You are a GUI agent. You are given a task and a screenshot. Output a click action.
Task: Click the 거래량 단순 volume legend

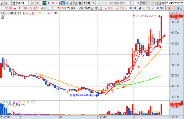[x=12, y=102]
